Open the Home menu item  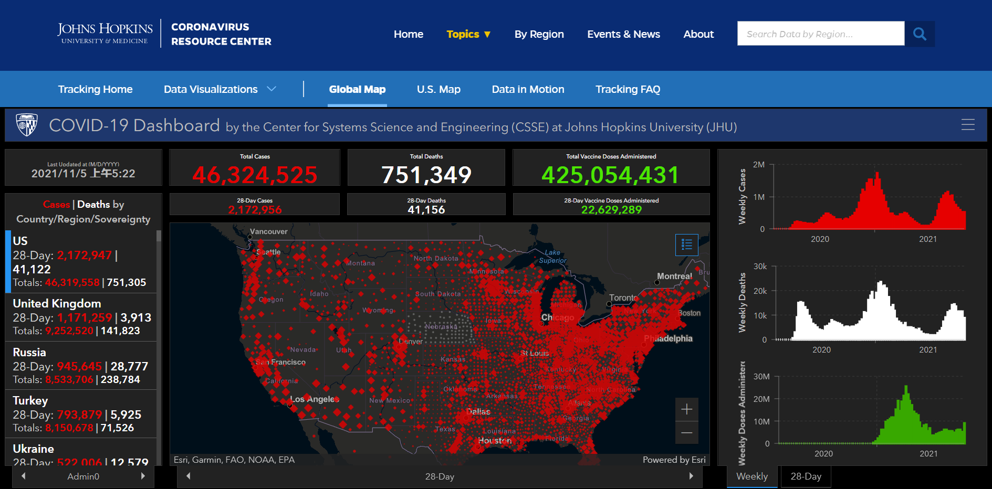coord(409,34)
